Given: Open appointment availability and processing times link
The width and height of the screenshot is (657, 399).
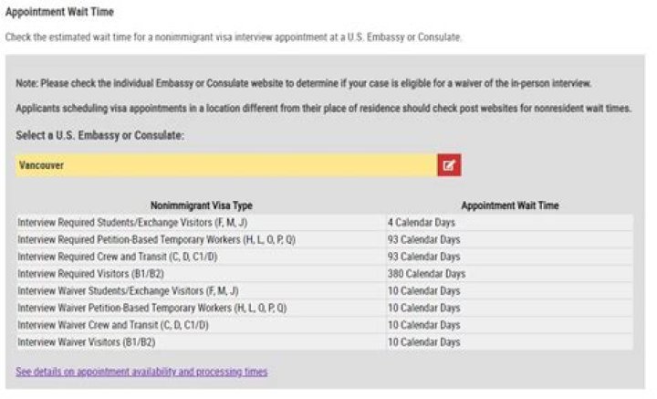Looking at the screenshot, I should (x=141, y=372).
